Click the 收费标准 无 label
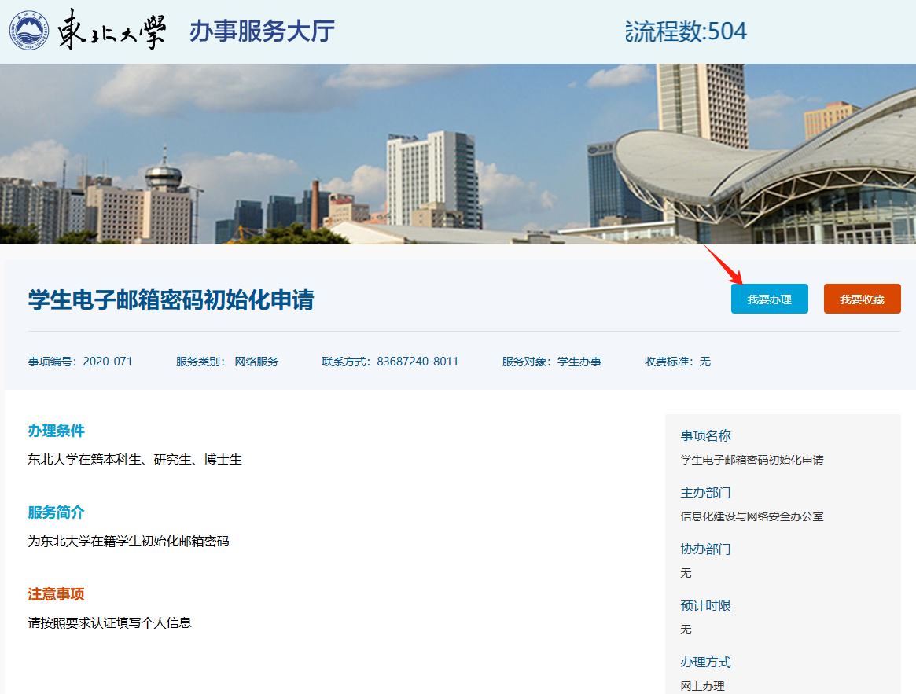Screen dimensions: 916x694 [x=678, y=362]
